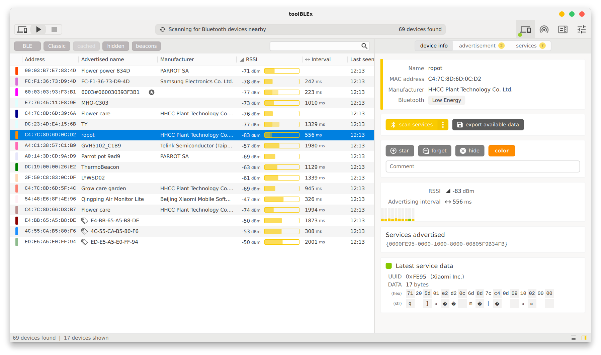Toggle the BLE filter
The height and width of the screenshot is (355, 601).
pos(27,46)
